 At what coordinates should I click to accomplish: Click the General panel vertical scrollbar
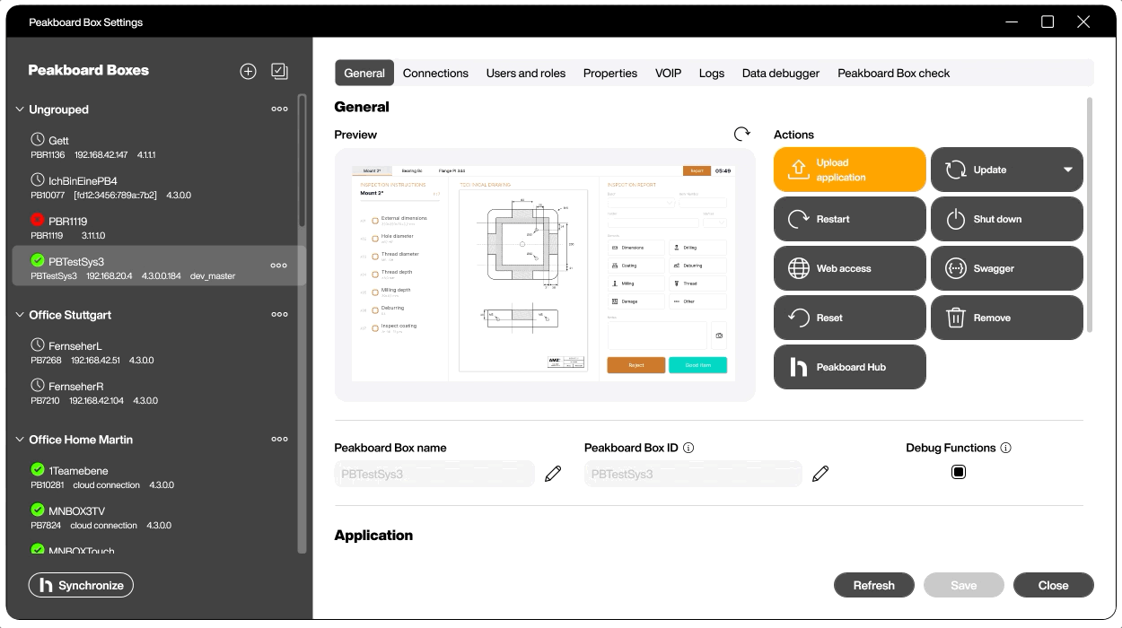point(1091,215)
